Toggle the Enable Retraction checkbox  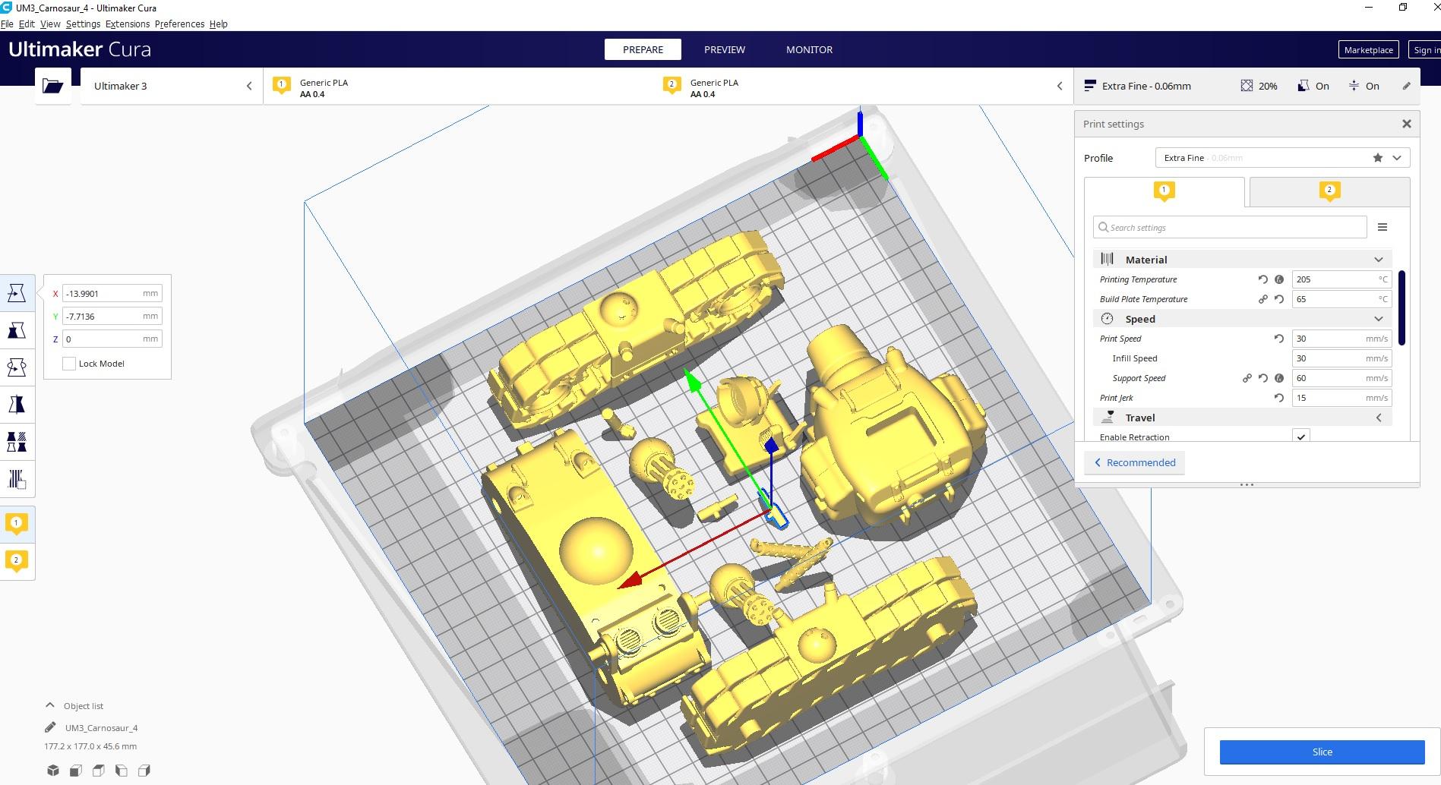coord(1301,437)
